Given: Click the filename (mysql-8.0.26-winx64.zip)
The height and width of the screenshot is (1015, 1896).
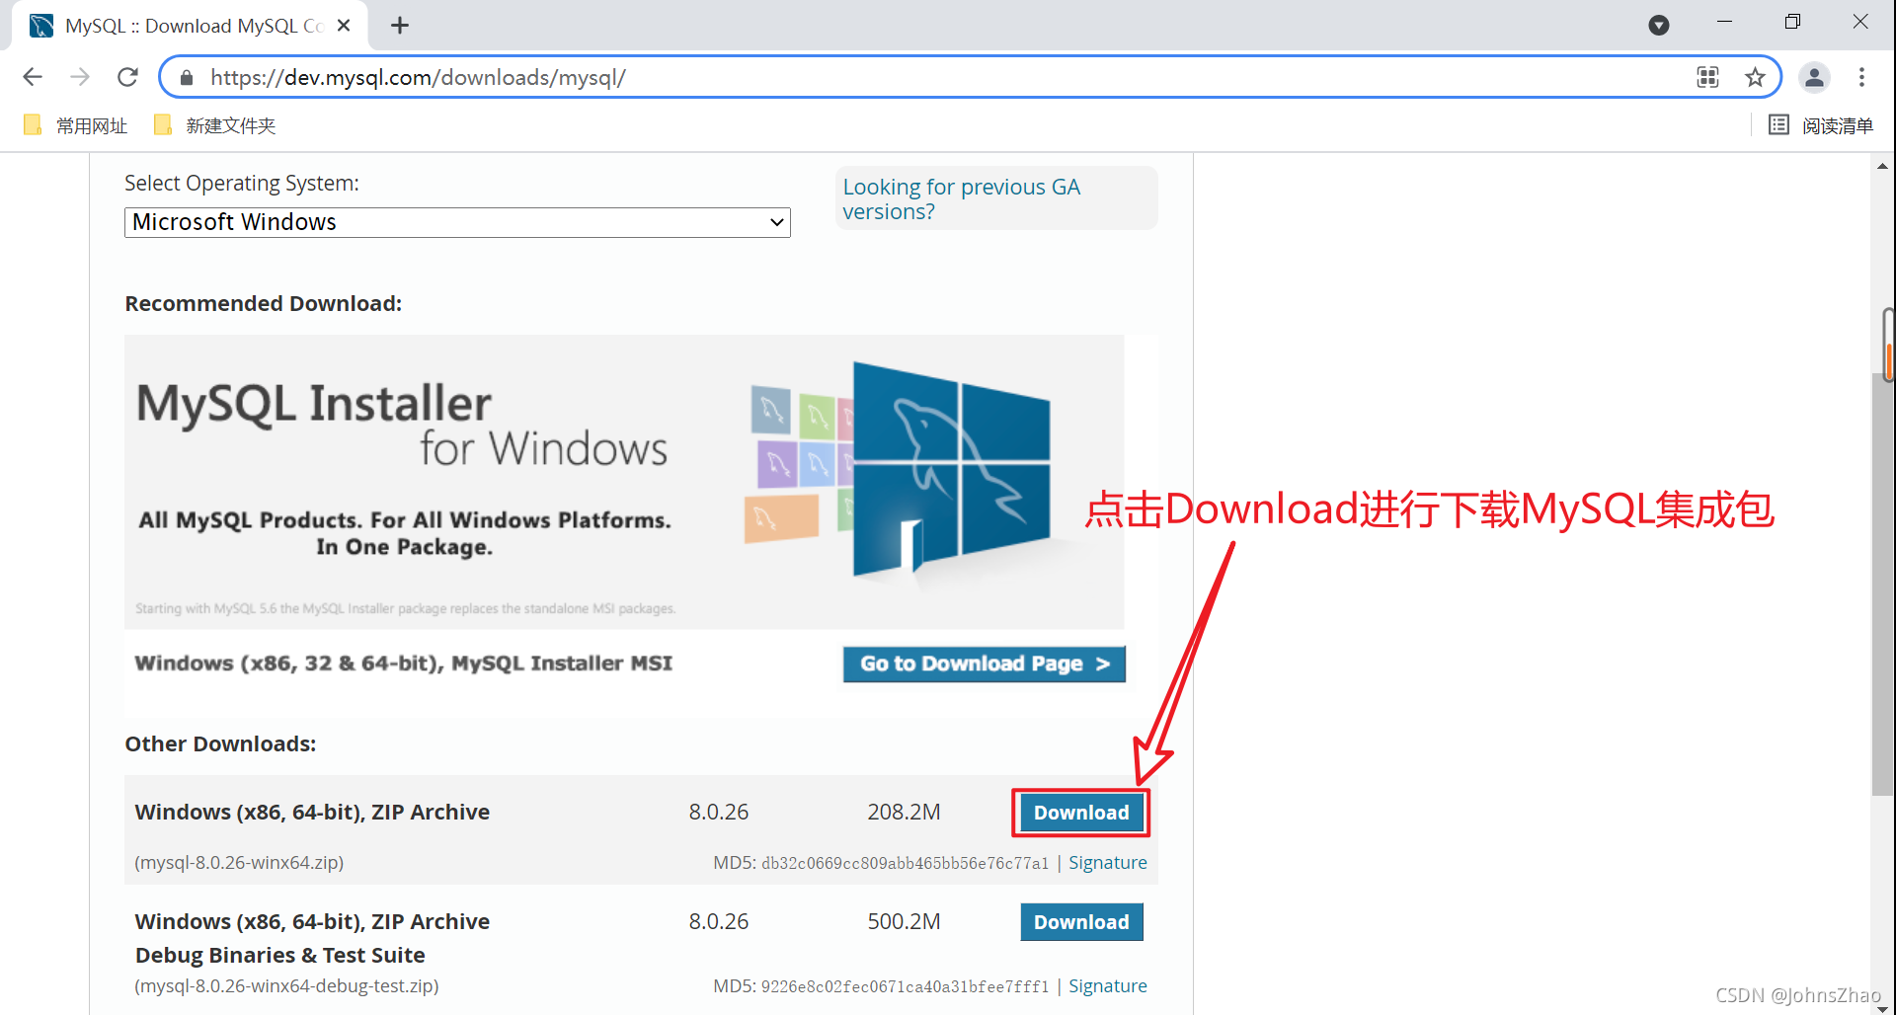Looking at the screenshot, I should point(239,862).
